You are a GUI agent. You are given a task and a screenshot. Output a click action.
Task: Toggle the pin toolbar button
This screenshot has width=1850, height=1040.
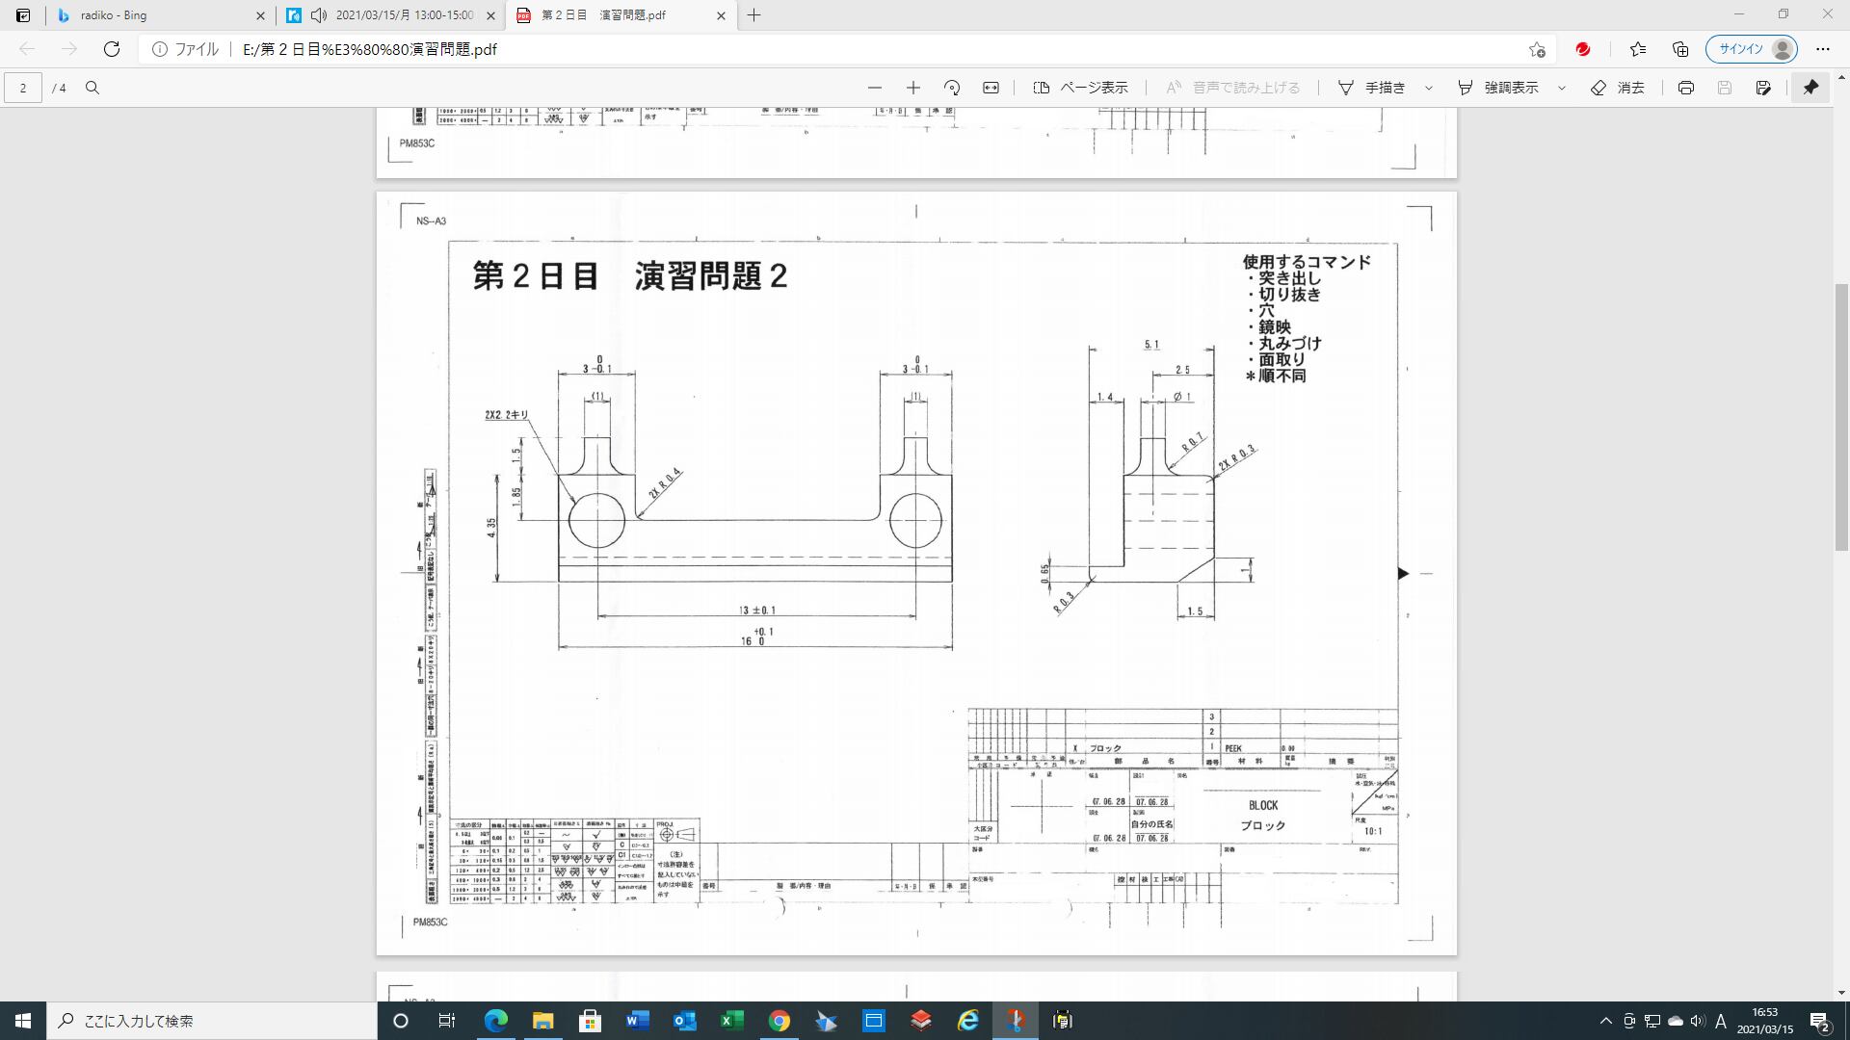tap(1810, 88)
